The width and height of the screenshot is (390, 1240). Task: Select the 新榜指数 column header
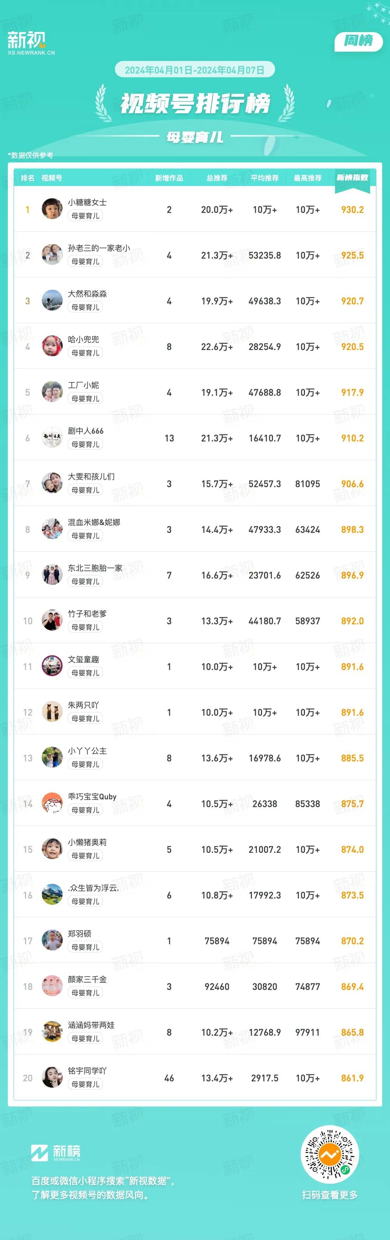click(x=353, y=178)
